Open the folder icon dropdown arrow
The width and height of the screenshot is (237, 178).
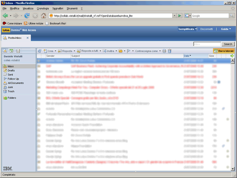coord(124,51)
